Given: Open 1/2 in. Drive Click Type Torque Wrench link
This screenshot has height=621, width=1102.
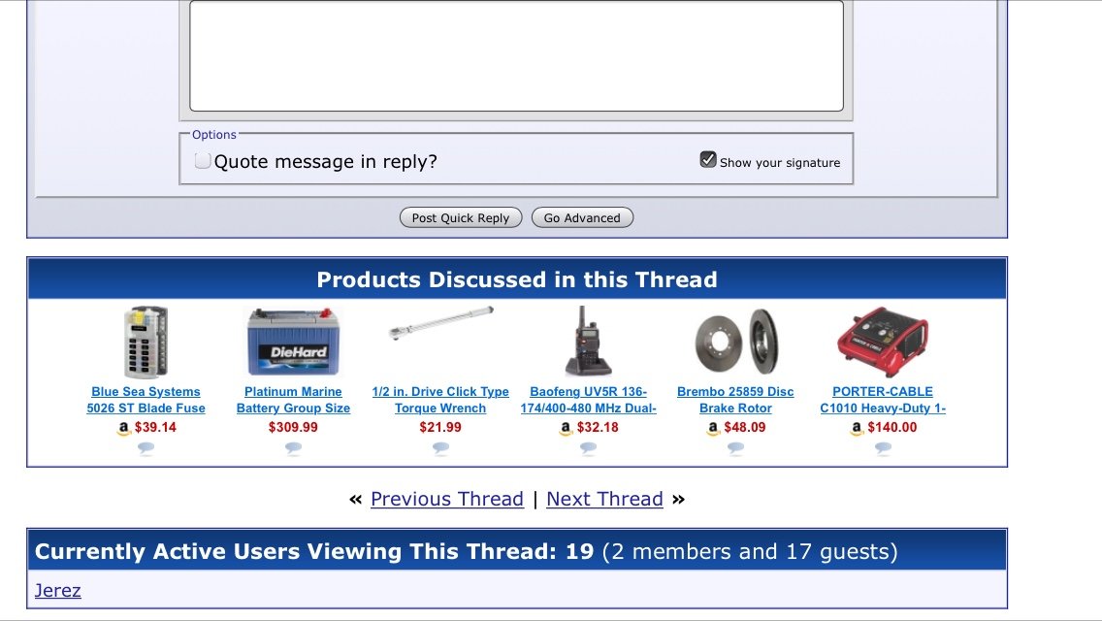Looking at the screenshot, I should [440, 400].
